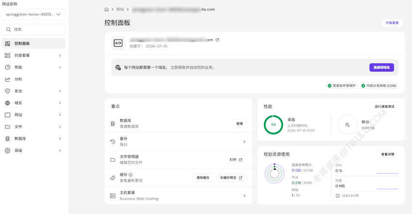412x214 pixels.
Task: Click the CPU usage graph line
Action: (388, 173)
